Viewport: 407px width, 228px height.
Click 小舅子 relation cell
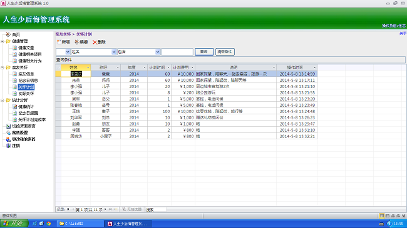pos(106,136)
